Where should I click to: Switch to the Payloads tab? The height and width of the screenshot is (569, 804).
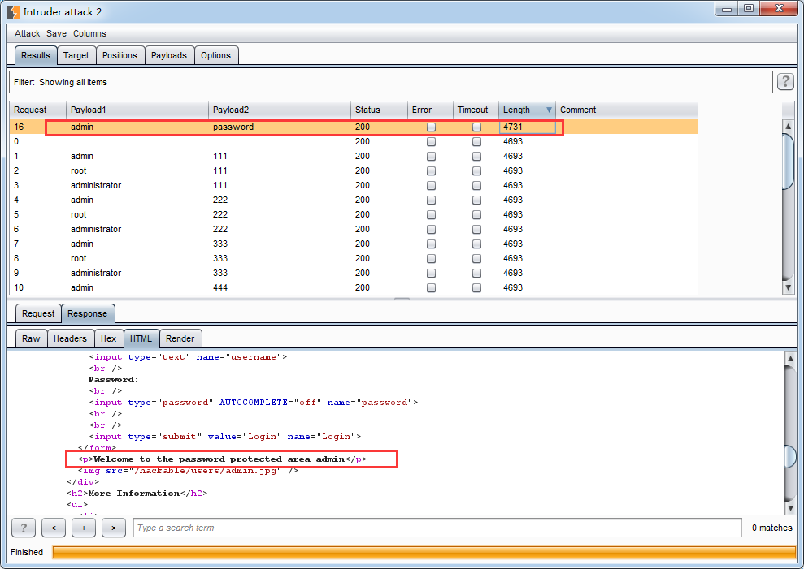tap(169, 55)
